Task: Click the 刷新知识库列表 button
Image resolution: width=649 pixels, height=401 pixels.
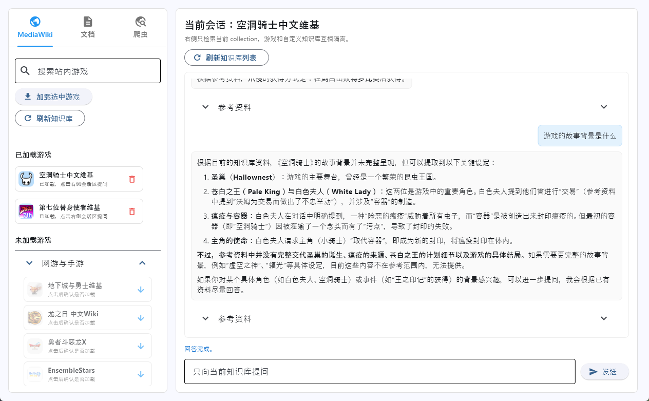Action: pyautogui.click(x=226, y=58)
